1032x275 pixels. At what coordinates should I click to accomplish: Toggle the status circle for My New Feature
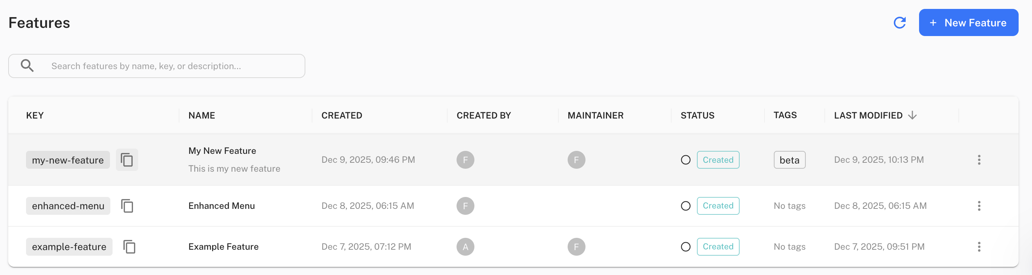pos(686,159)
